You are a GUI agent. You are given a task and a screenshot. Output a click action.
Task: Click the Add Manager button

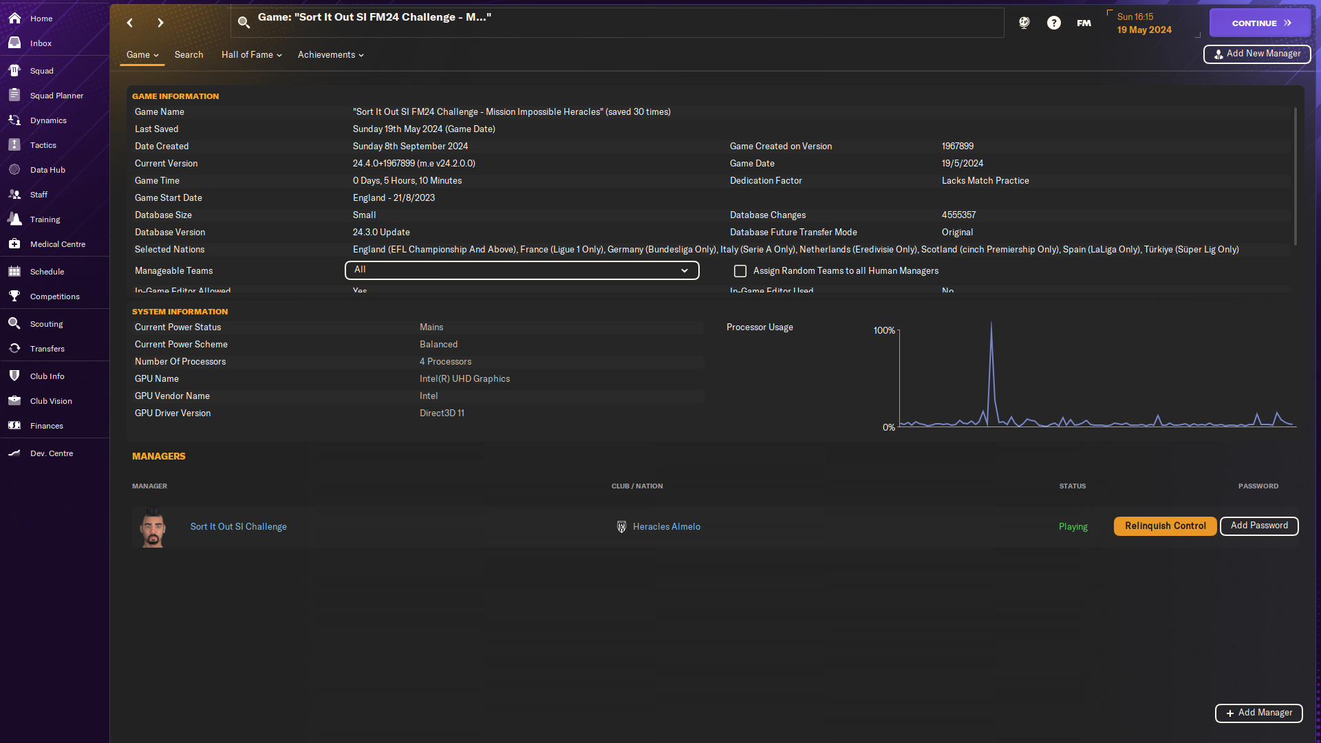pos(1259,713)
